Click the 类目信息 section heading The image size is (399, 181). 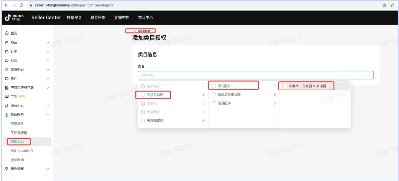pyautogui.click(x=147, y=55)
